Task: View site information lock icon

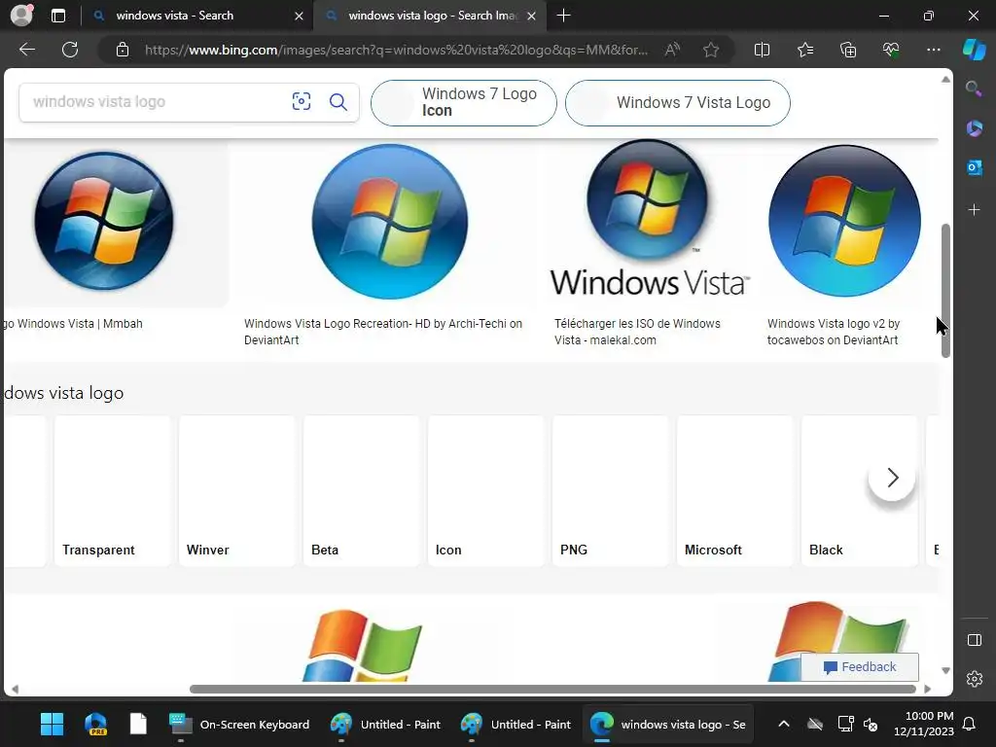Action: pos(123,50)
